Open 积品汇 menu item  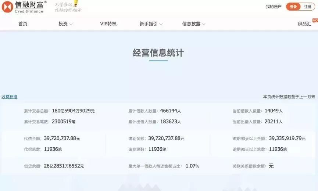[x=304, y=24]
